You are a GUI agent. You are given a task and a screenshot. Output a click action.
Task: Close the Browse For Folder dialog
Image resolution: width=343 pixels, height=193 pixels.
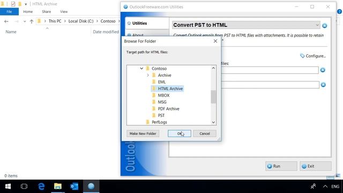[215, 41]
